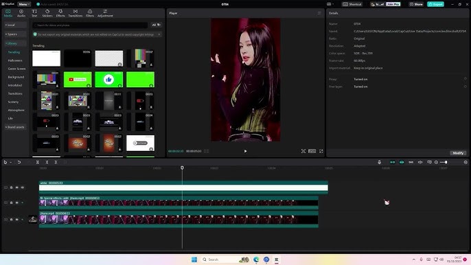This screenshot has width=471, height=265.
Task: Select the black background thumbnail
Action: coord(78,58)
